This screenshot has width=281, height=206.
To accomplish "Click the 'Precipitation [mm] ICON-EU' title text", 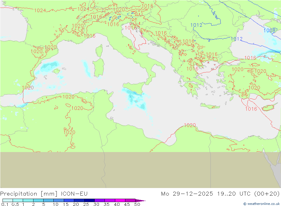I will point(44,194).
